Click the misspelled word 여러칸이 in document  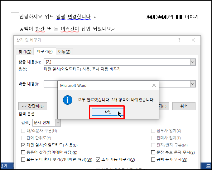(x=70, y=29)
